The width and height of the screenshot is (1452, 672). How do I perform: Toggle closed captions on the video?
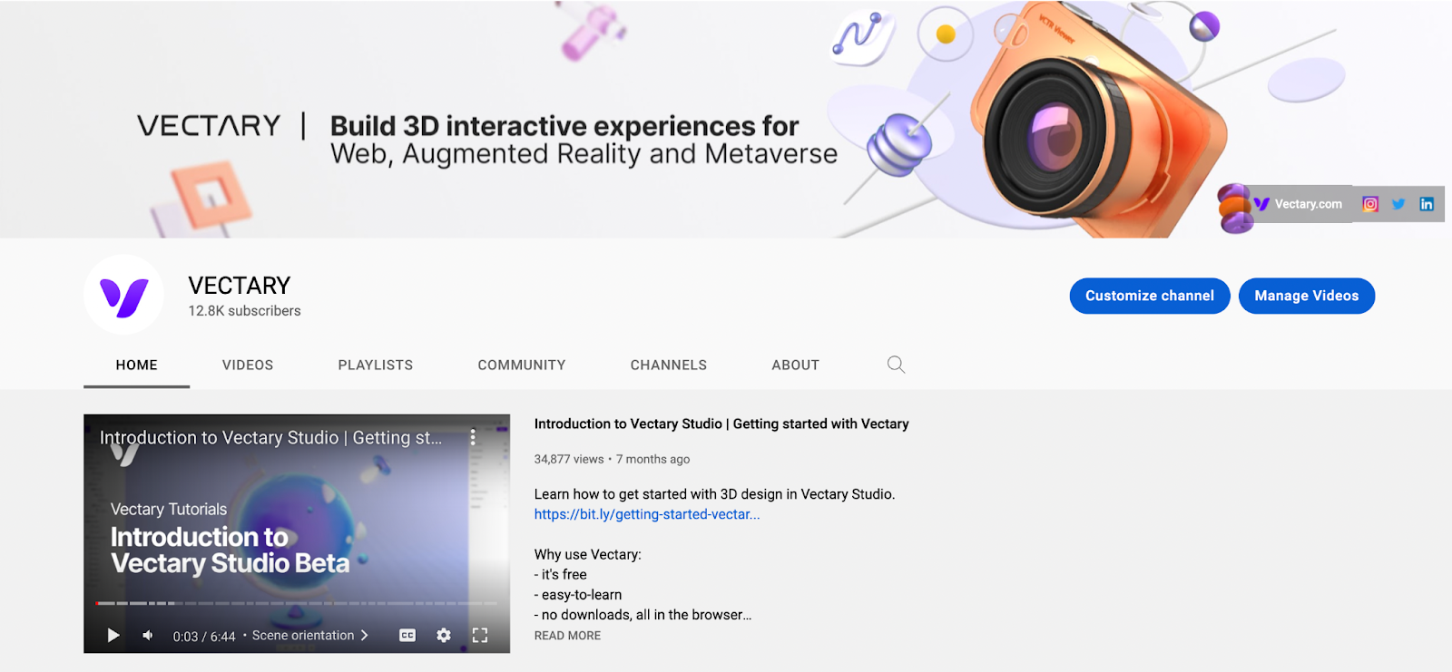coord(407,636)
